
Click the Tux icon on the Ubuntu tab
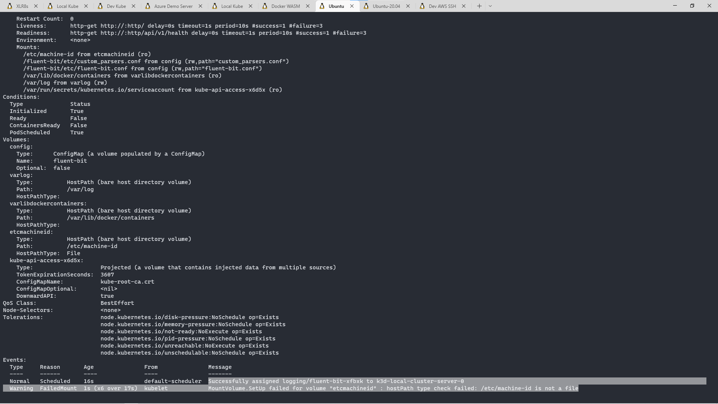[x=322, y=6]
